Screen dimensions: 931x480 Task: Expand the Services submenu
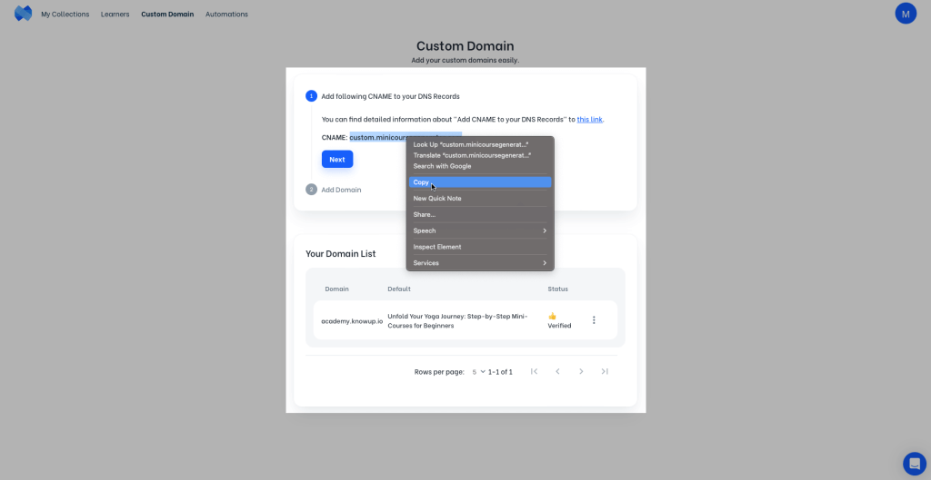pos(480,263)
